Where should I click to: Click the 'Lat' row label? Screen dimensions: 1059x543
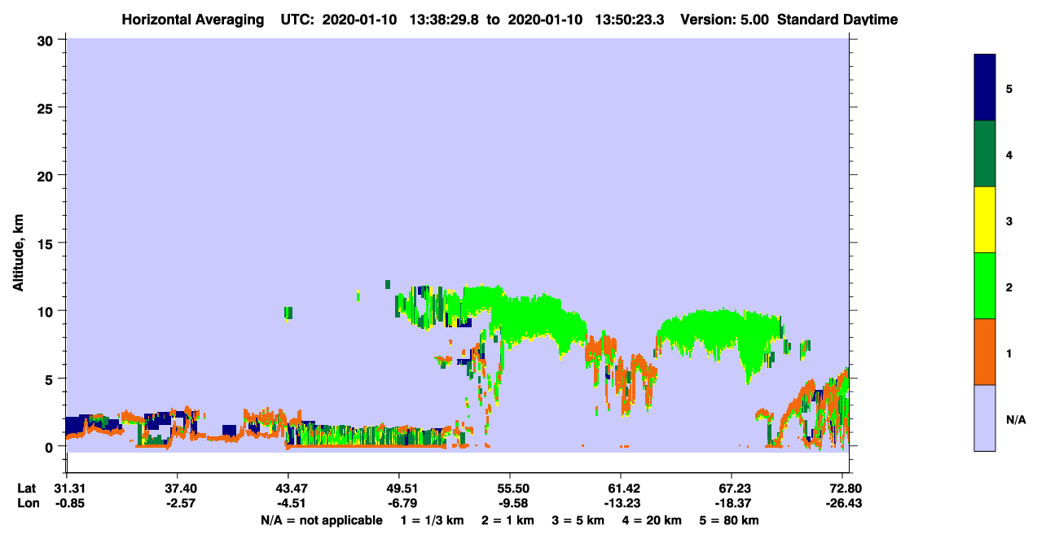(x=26, y=488)
